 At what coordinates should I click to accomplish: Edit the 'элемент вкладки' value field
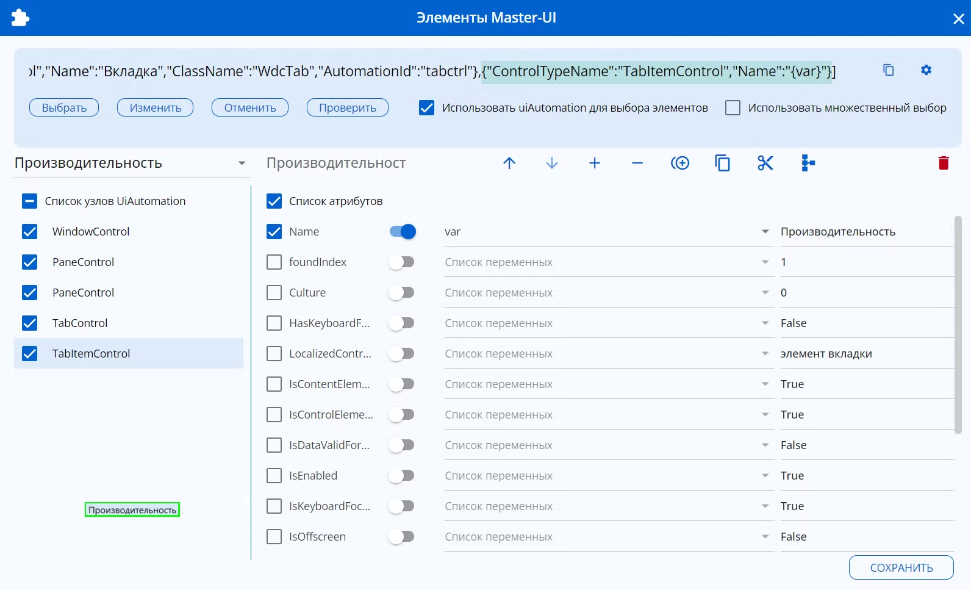coord(866,354)
